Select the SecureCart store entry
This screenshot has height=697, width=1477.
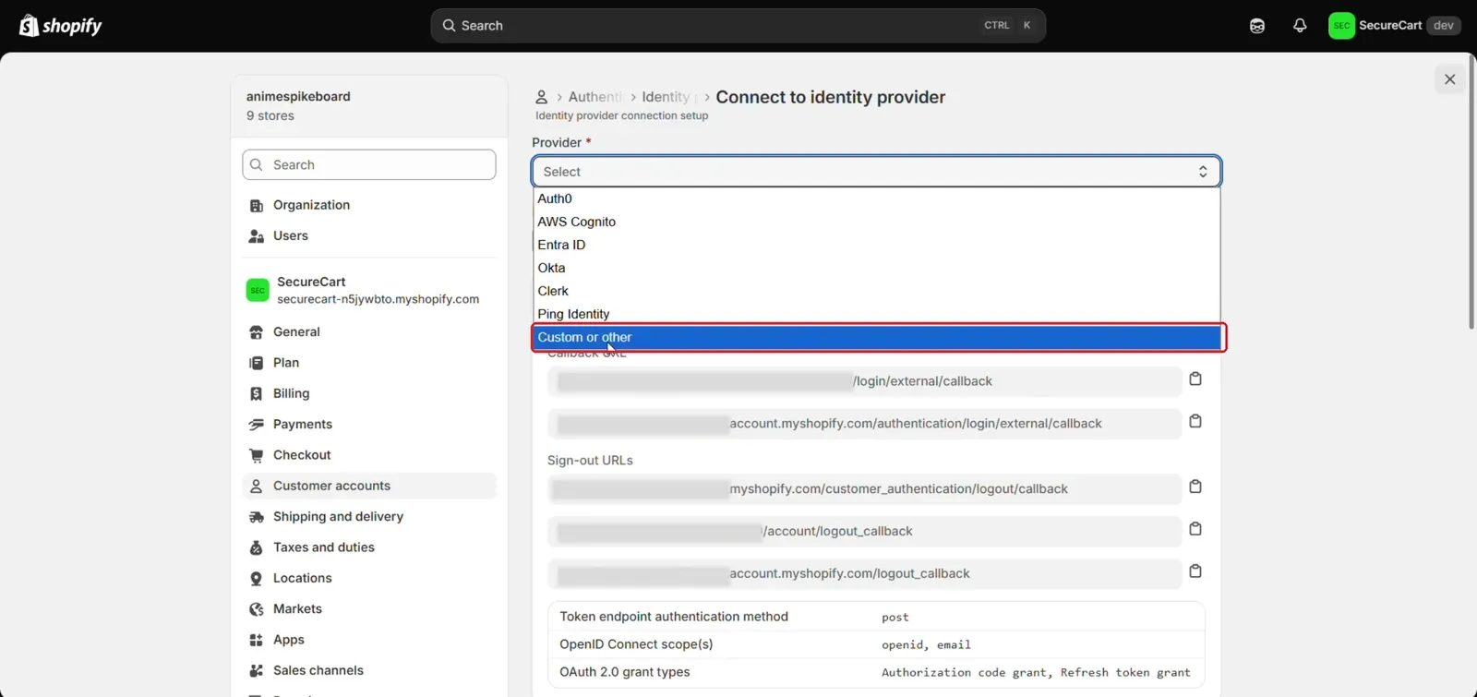(369, 290)
